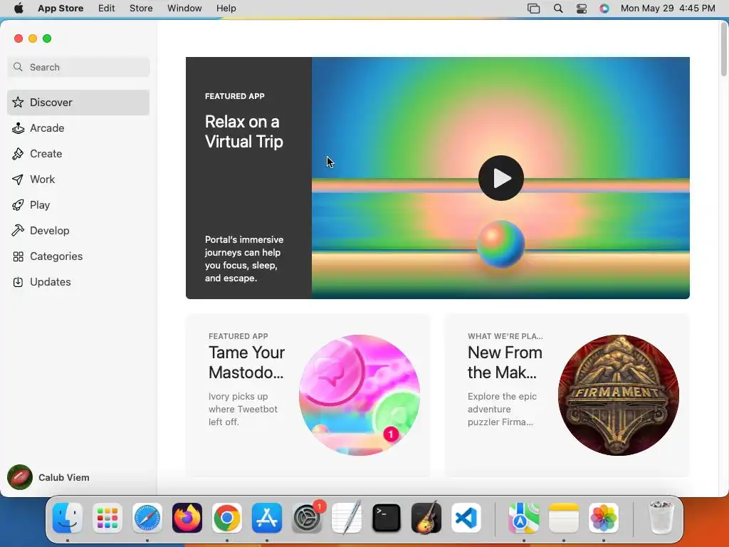Image resolution: width=729 pixels, height=547 pixels.
Task: Select Updates in the sidebar
Action: (78, 282)
